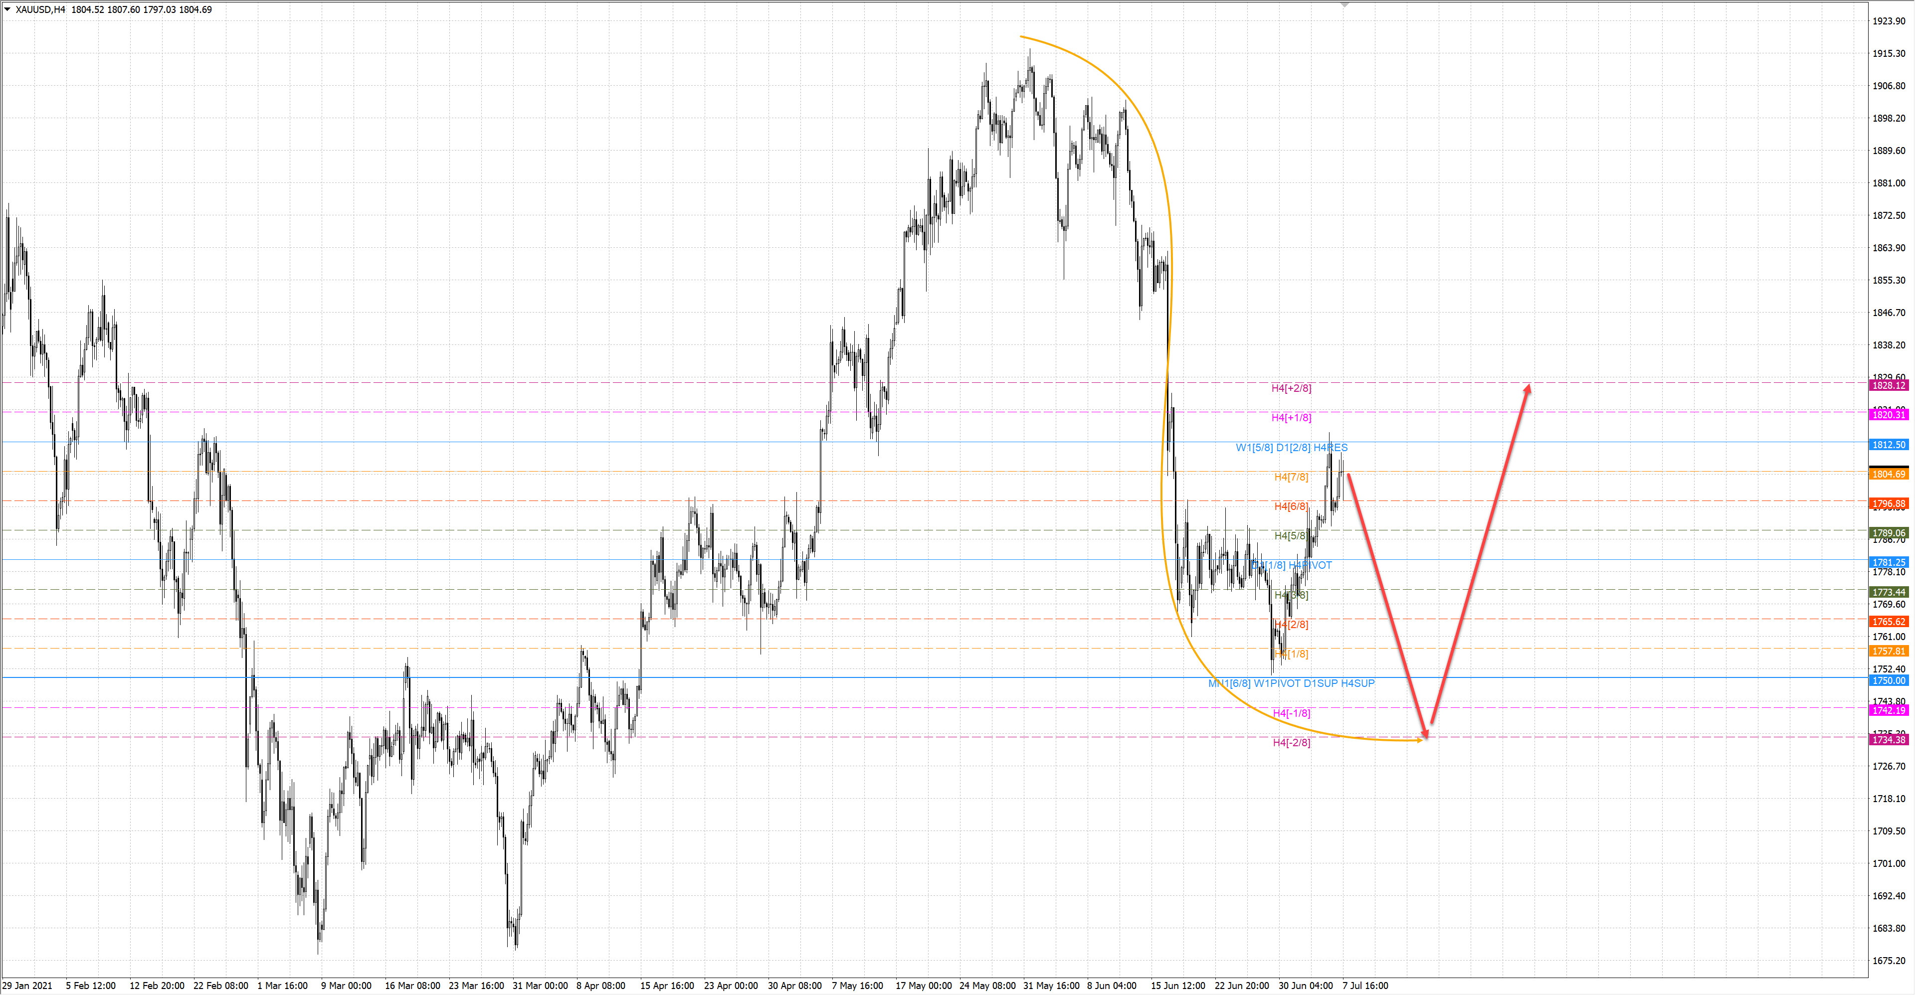Select the H4[7/8] level label

pyautogui.click(x=1291, y=477)
